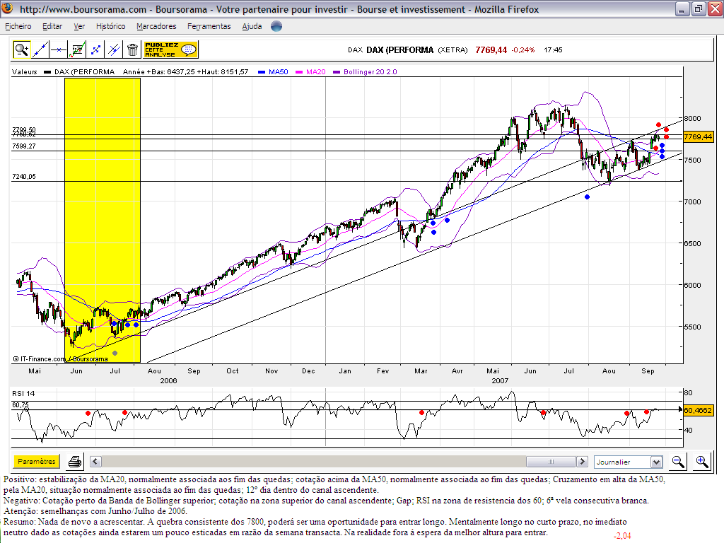This screenshot has width=724, height=543.
Task: Open the Ferramentas menu
Action: coord(209,26)
